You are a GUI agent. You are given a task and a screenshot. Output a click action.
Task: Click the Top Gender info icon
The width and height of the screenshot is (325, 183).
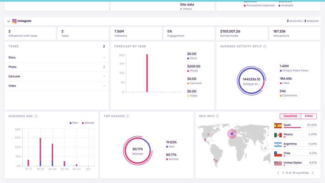pos(127,116)
